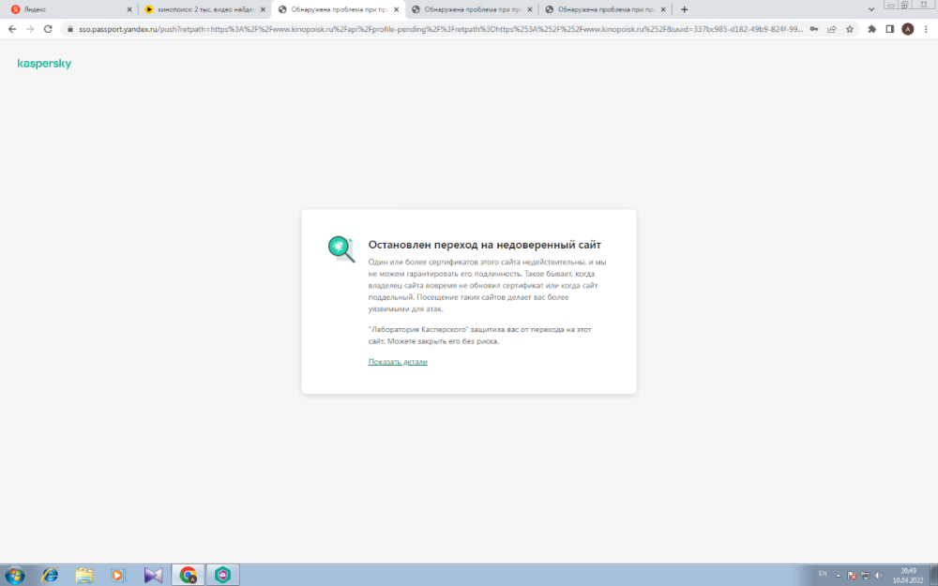This screenshot has width=938, height=586.
Task: Select the address bar URL
Action: click(375, 28)
